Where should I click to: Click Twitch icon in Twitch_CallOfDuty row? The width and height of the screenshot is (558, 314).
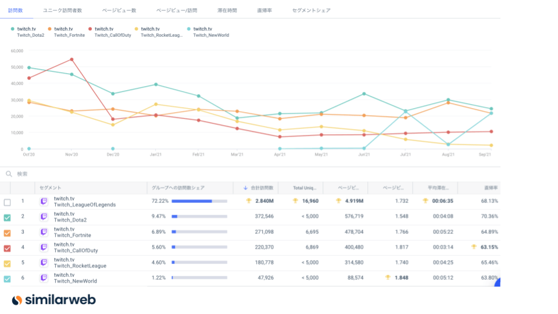tap(44, 248)
